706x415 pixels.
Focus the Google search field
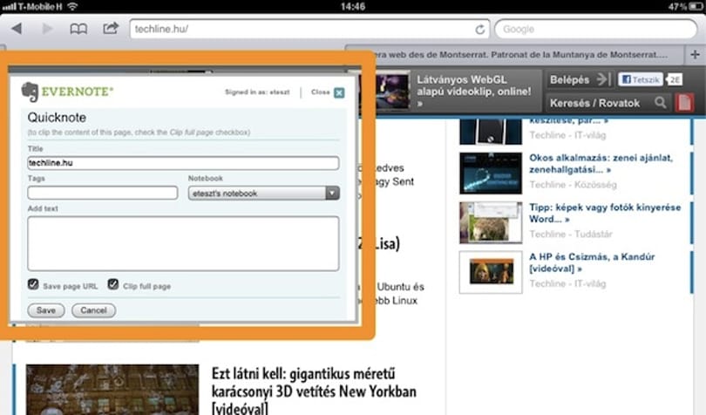595,30
